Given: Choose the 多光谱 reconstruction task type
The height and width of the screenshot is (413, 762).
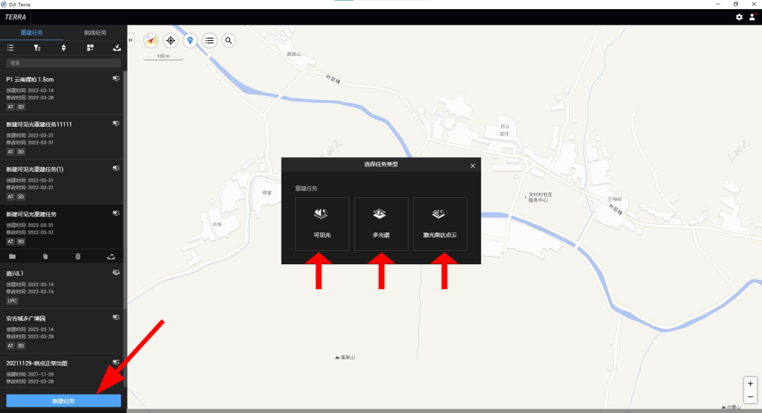Looking at the screenshot, I should (381, 223).
